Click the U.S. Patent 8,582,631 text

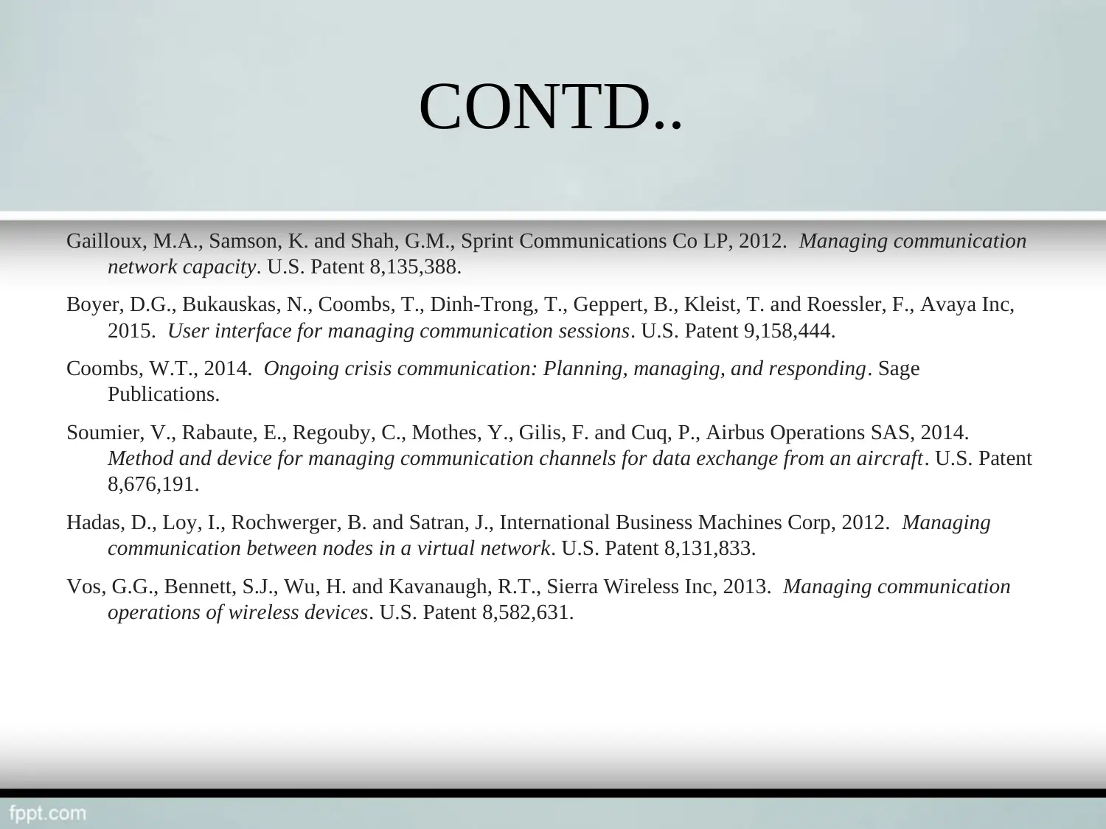click(x=476, y=612)
